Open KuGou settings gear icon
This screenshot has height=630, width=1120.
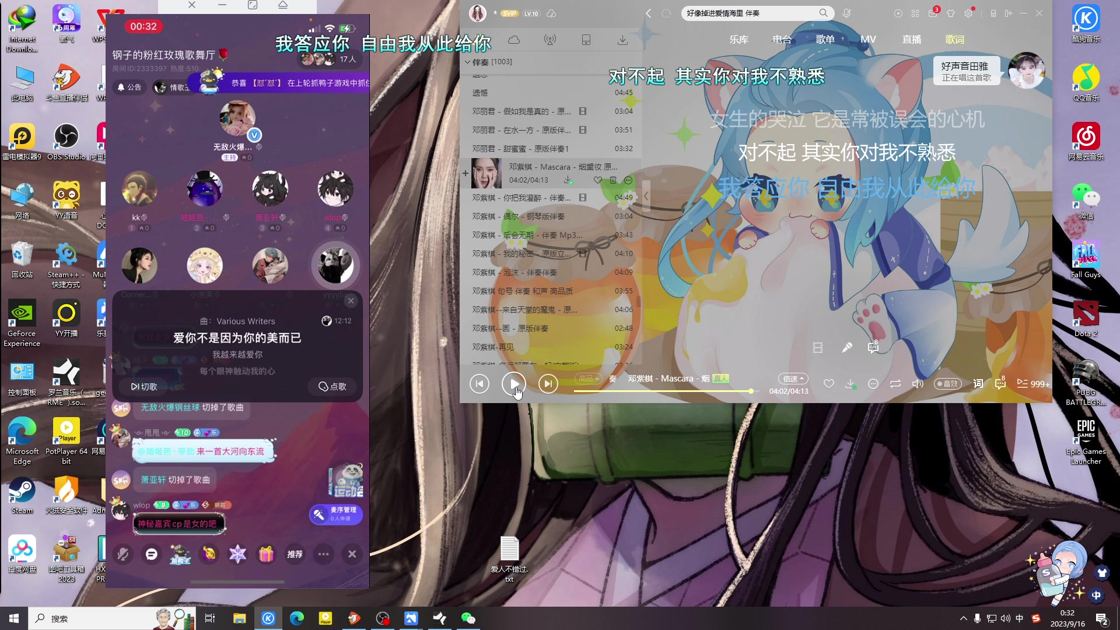coord(969,13)
